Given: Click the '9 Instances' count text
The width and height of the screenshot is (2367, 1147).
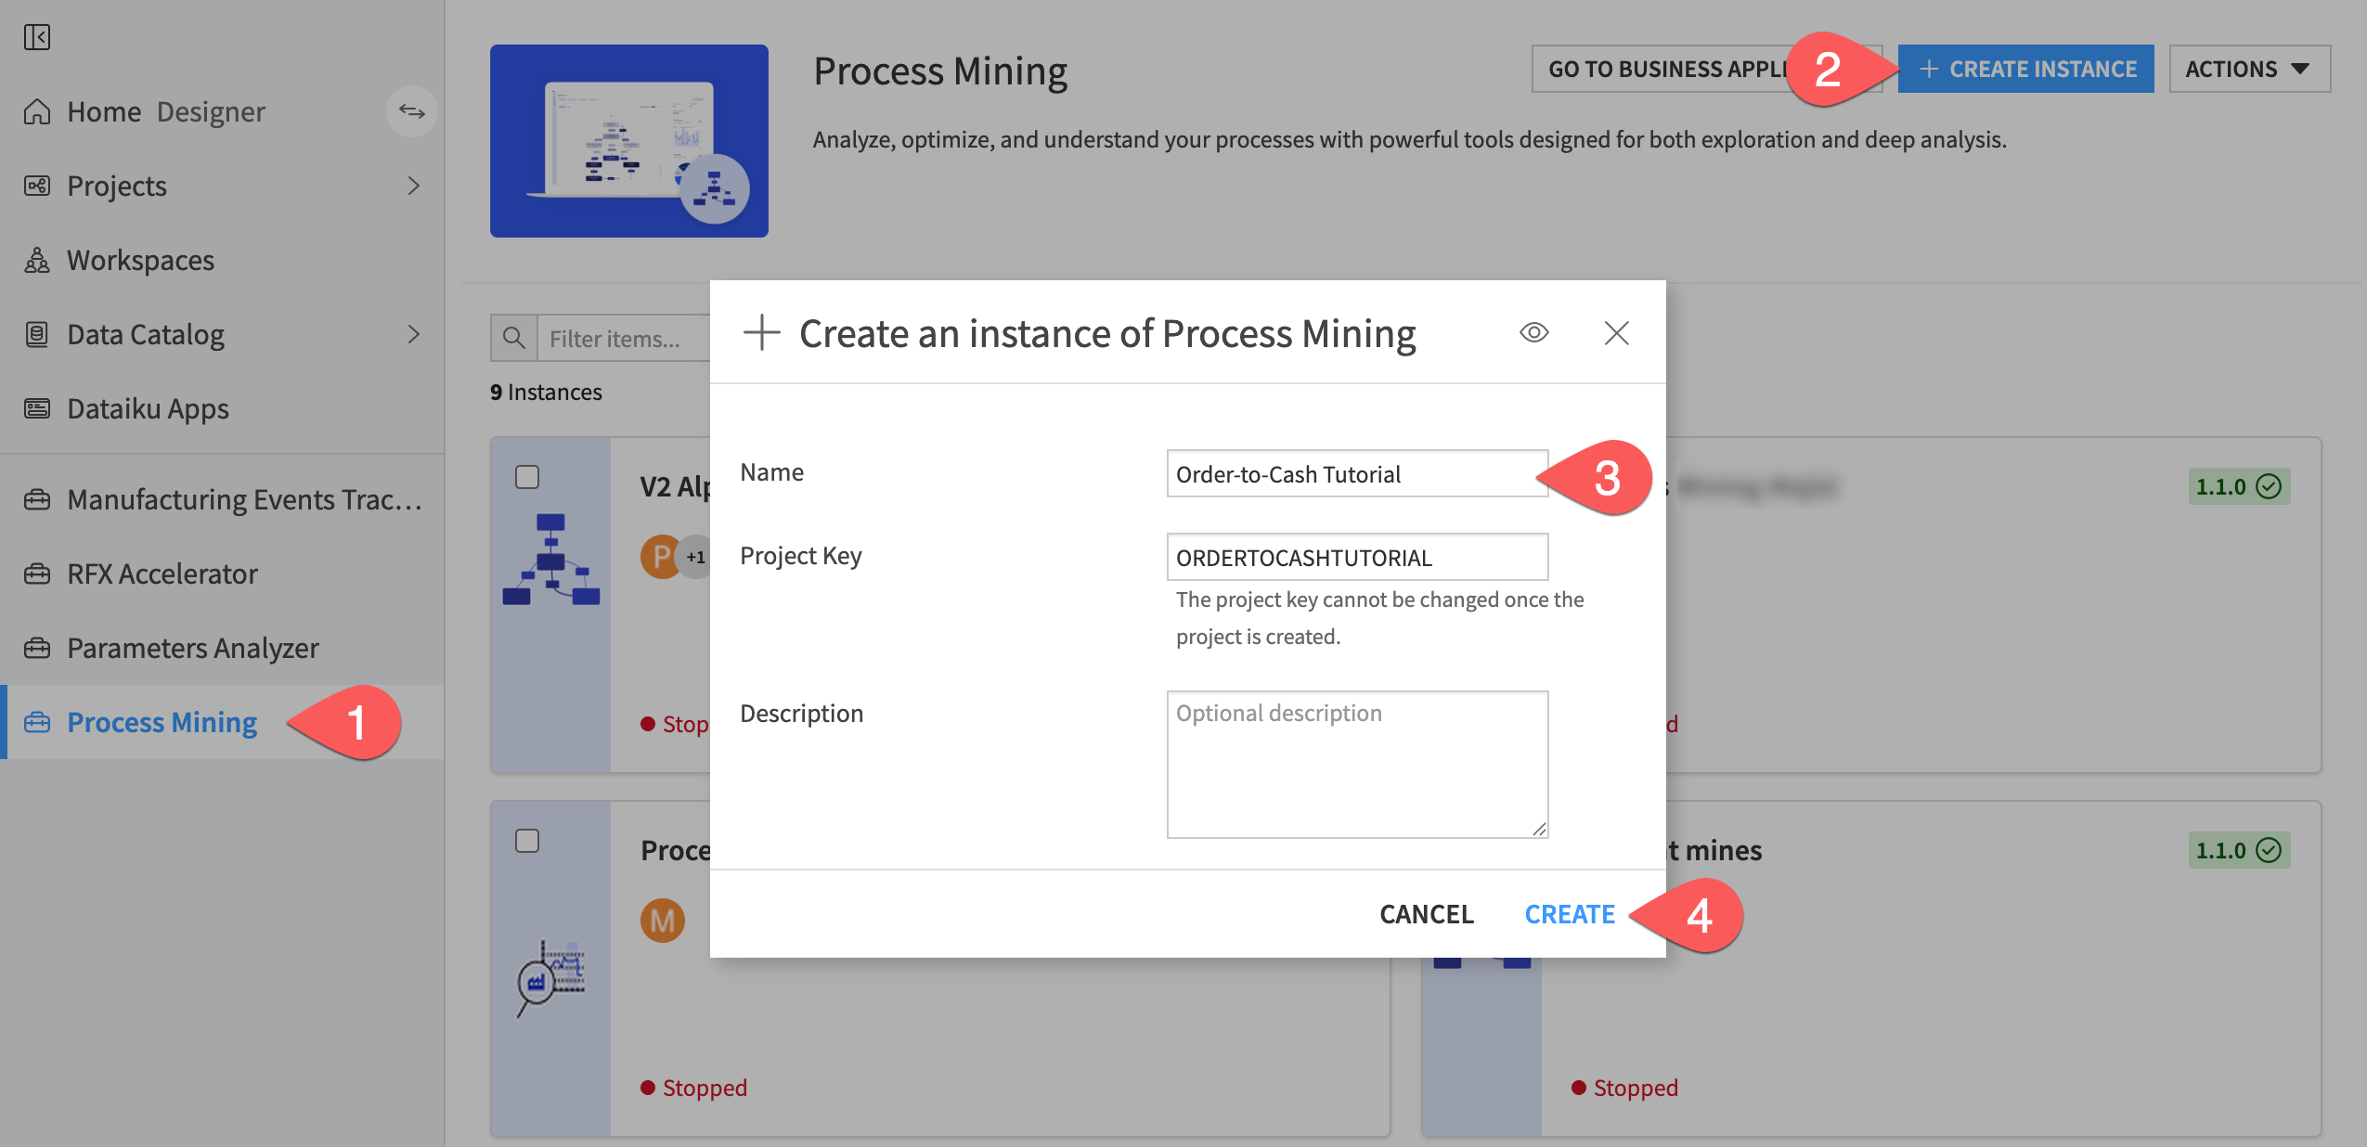Looking at the screenshot, I should [x=546, y=392].
